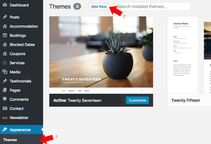Select the Themes submenu under Appearance
The image size is (211, 144).
click(10, 140)
